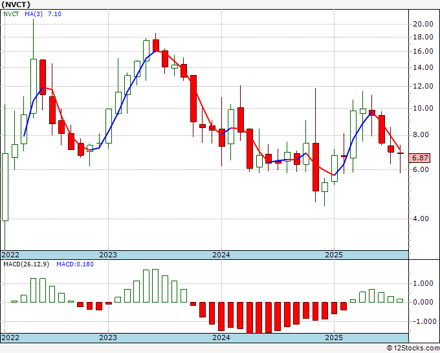Click the 18.00 price axis label
Viewport: 440px width, 353px height.
coord(423,37)
